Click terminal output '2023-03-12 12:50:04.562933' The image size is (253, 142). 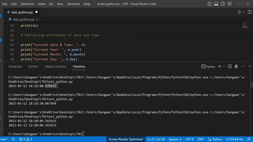pyautogui.click(x=32, y=125)
